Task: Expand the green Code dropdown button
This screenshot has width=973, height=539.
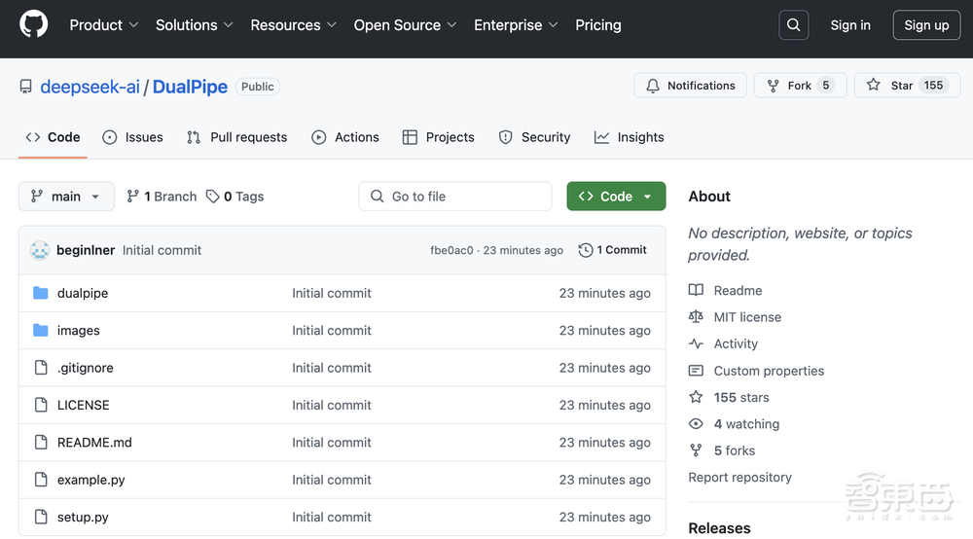Action: (616, 197)
